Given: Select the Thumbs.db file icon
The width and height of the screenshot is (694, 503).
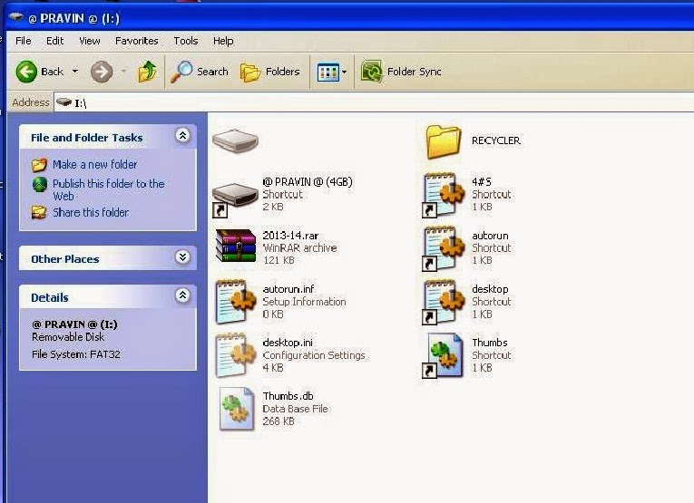Looking at the screenshot, I should click(x=237, y=409).
